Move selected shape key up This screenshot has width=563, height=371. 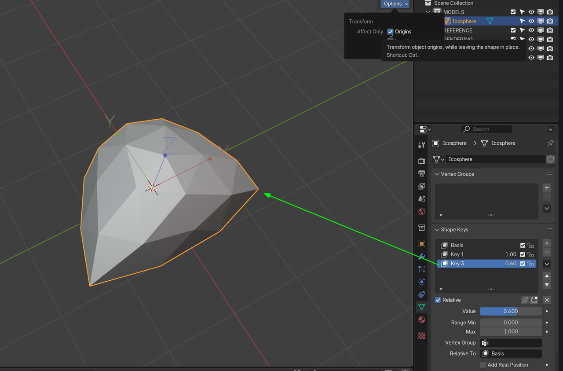547,276
